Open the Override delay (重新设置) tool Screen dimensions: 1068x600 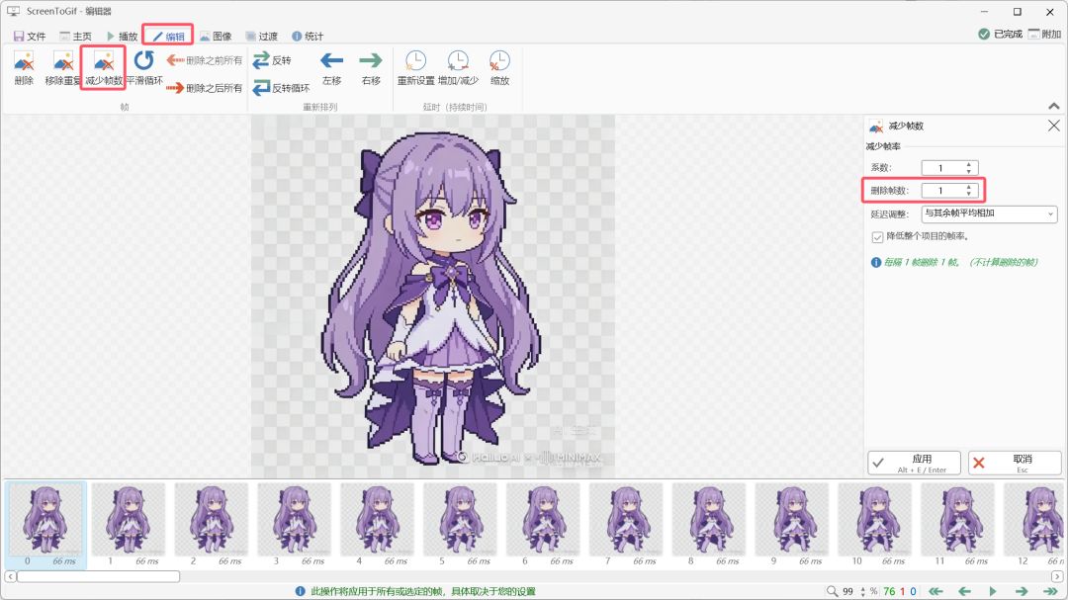415,68
